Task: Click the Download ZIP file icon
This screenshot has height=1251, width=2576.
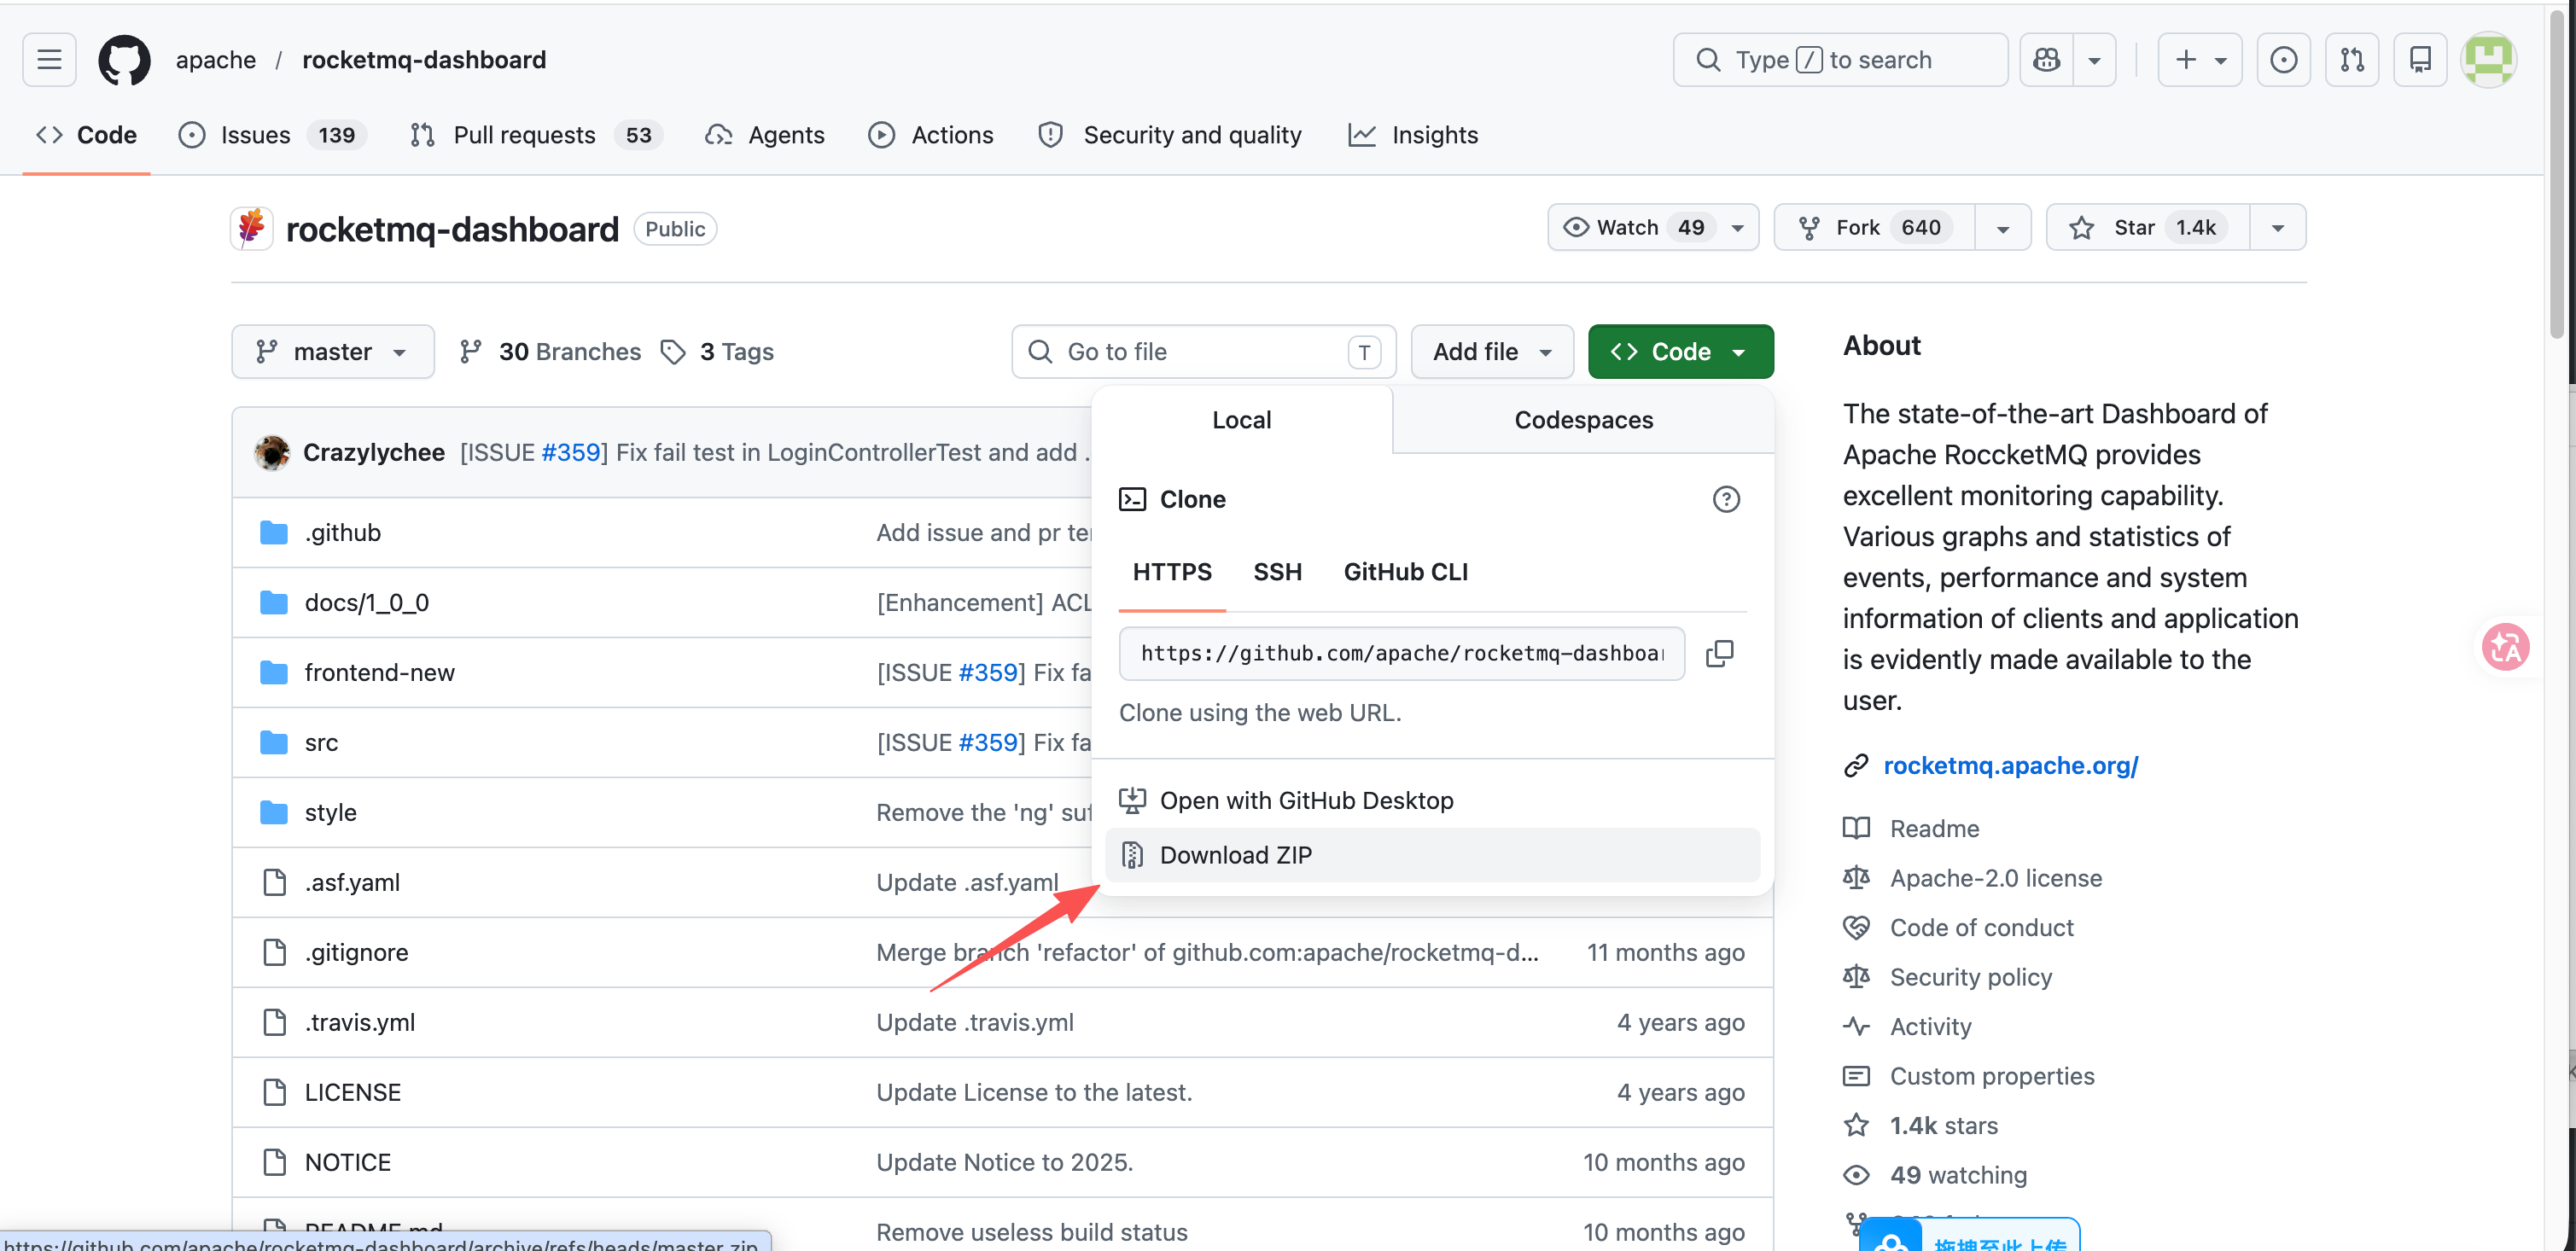Action: [1132, 856]
